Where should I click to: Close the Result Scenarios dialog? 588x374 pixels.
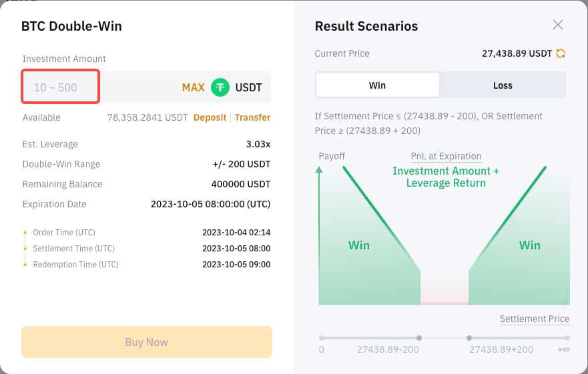(558, 25)
